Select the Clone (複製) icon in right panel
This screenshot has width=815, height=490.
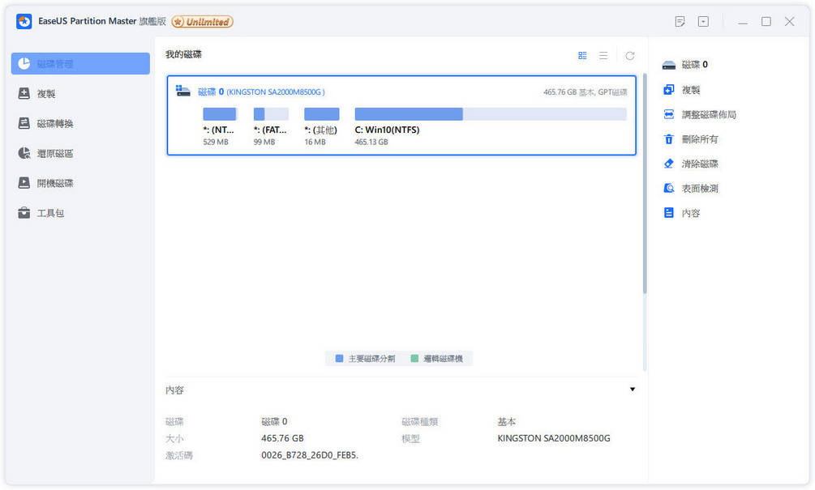pyautogui.click(x=667, y=89)
